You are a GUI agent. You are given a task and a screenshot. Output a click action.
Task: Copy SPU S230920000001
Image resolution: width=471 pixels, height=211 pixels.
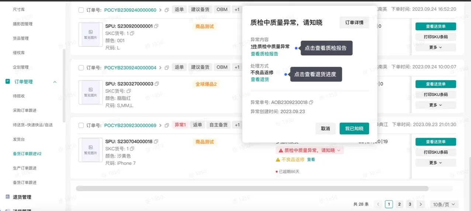156,26
